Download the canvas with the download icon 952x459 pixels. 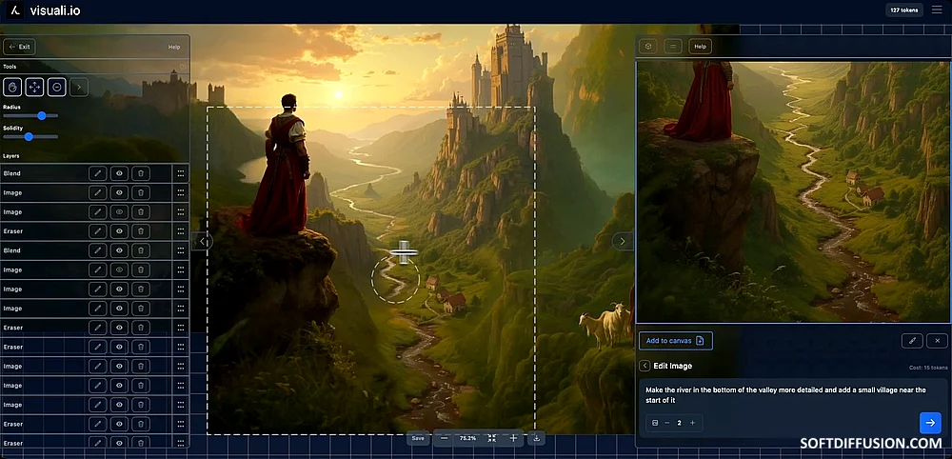click(536, 438)
